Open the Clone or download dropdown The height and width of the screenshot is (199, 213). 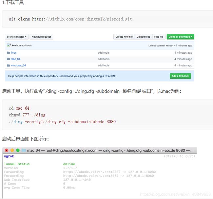181,37
